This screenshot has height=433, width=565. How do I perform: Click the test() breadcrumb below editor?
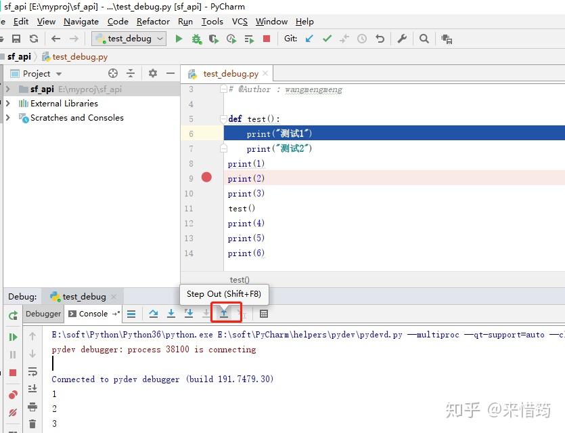[x=240, y=280]
